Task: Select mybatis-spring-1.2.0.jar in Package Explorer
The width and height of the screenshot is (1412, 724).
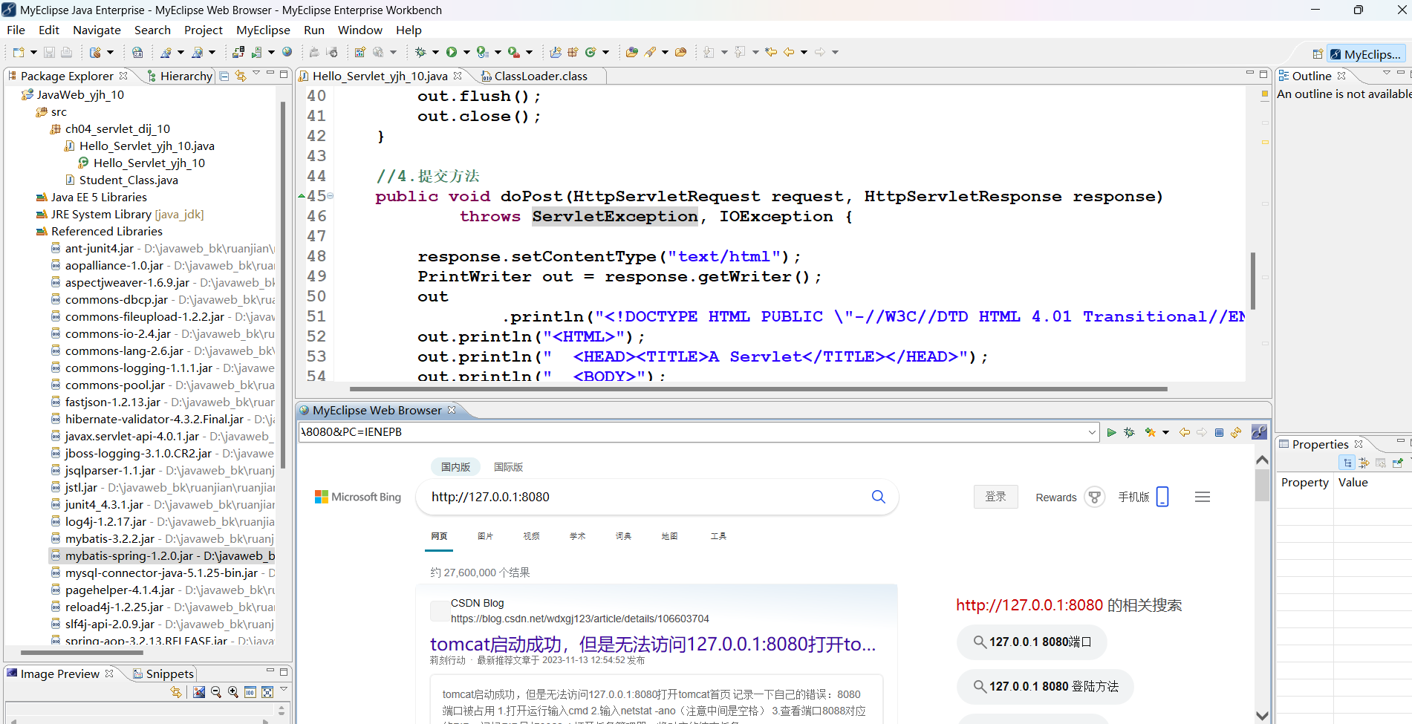Action: (x=163, y=555)
